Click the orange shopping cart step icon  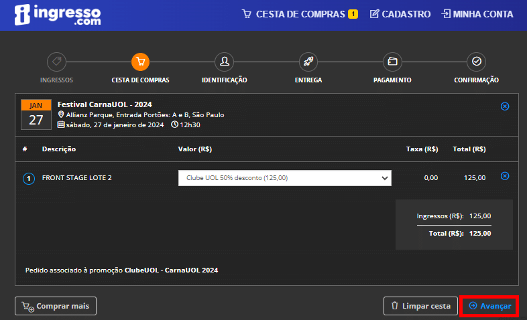point(141,62)
